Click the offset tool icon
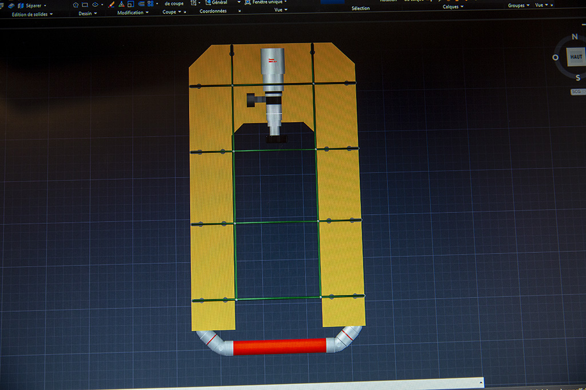586x390 pixels. [141, 4]
